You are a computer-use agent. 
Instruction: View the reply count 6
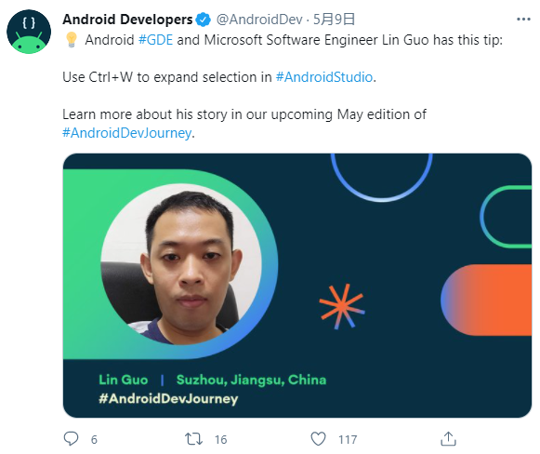click(x=94, y=439)
